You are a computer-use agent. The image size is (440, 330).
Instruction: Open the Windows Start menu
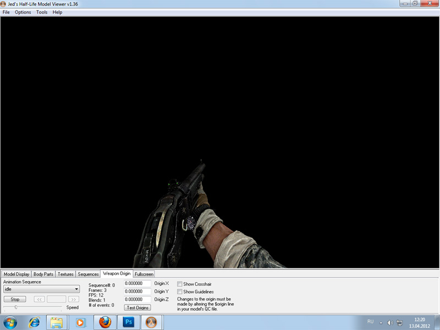point(11,321)
